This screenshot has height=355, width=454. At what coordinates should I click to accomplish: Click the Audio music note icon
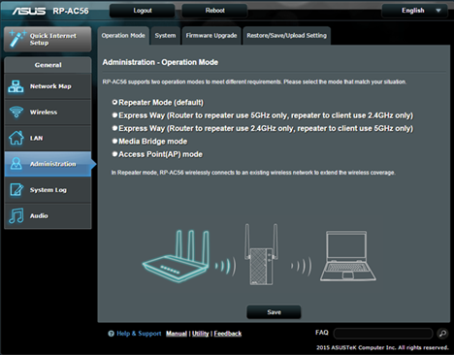[16, 215]
